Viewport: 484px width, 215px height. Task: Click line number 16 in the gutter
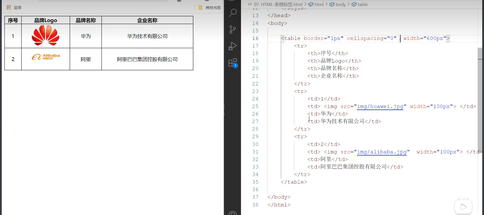pyautogui.click(x=255, y=38)
